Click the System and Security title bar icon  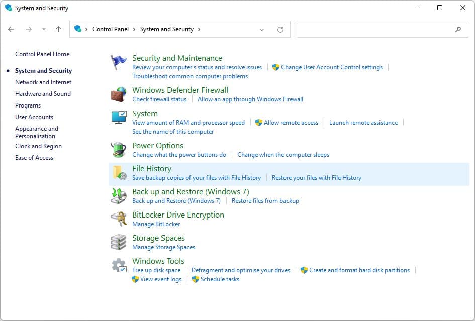point(9,8)
